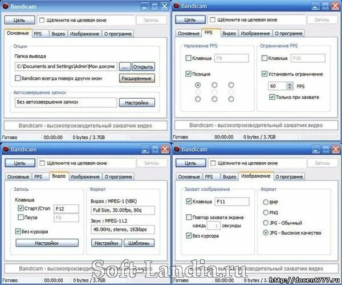The width and height of the screenshot is (342, 285).
Task: Click the Цель button in top-left window
Action: click(19, 20)
